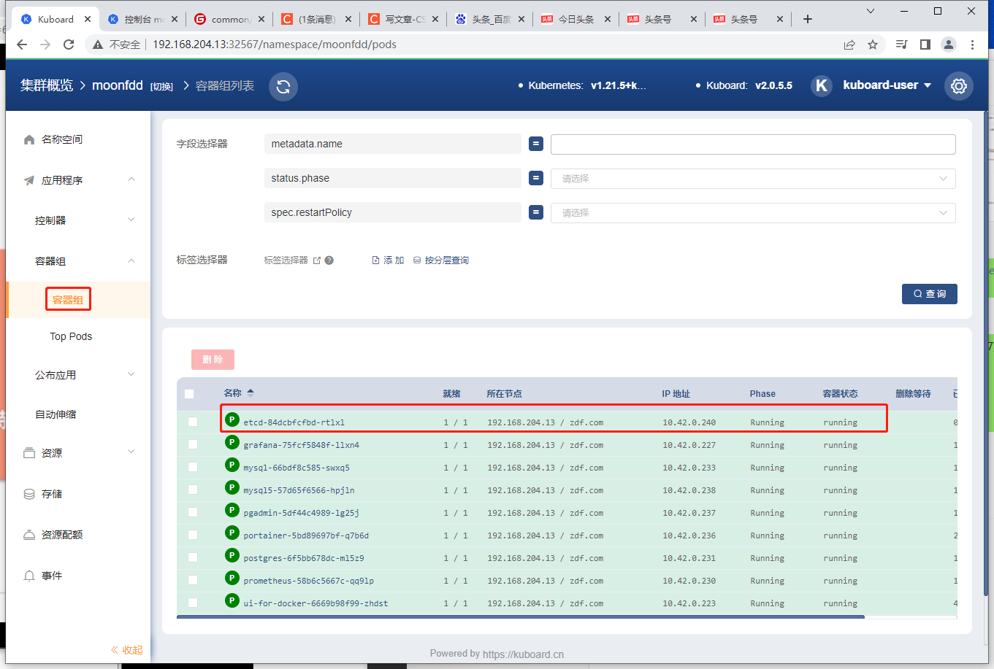This screenshot has width=994, height=669.
Task: Click the 资源 sidebar icon
Action: tap(29, 453)
